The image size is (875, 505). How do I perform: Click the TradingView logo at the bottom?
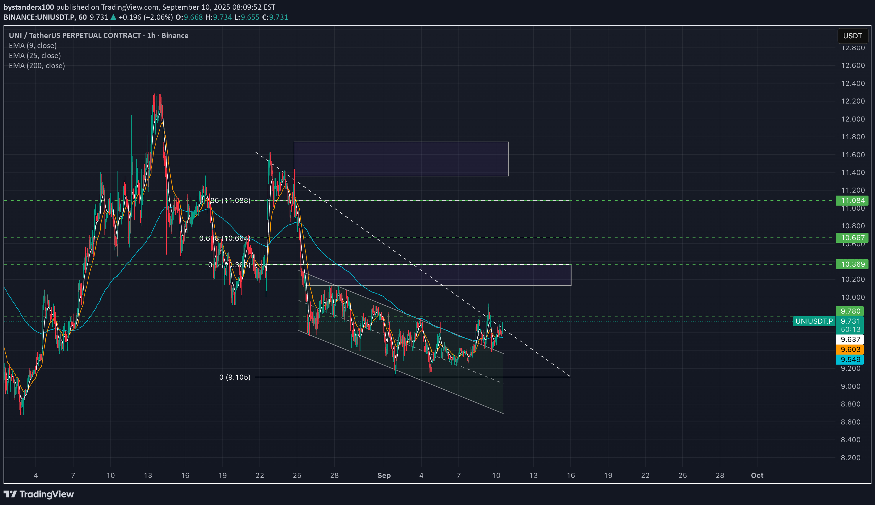click(39, 494)
